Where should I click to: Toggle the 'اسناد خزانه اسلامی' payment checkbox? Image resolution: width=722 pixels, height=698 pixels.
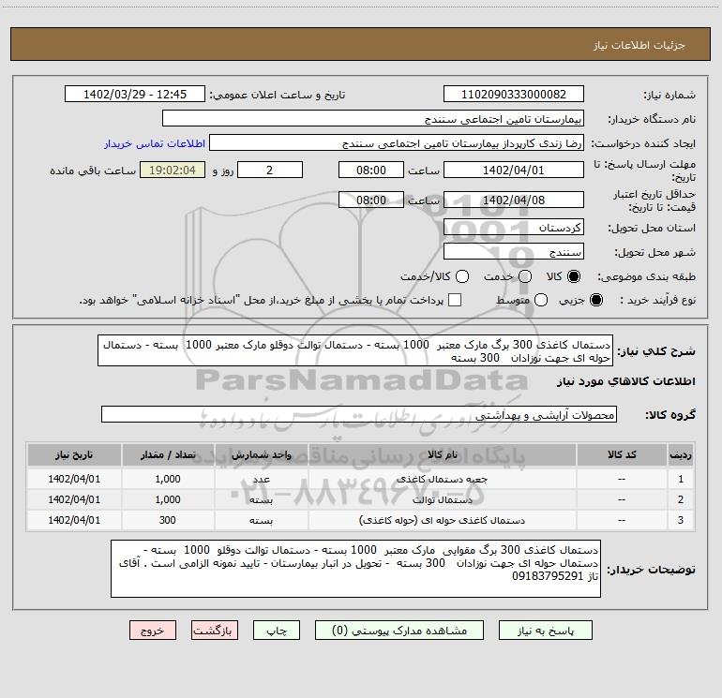tap(456, 300)
